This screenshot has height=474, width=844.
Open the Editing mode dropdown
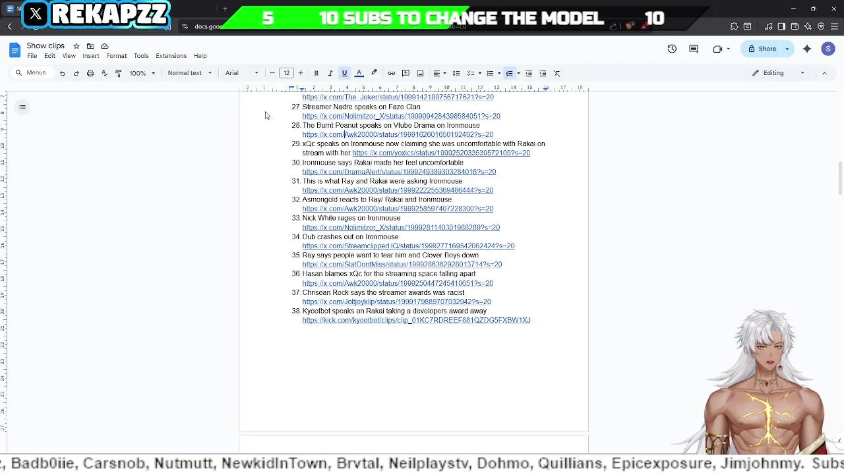coord(779,73)
